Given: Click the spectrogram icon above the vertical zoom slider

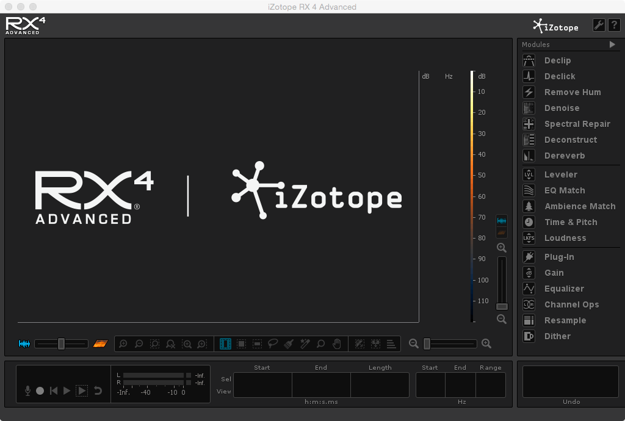Looking at the screenshot, I should (502, 232).
